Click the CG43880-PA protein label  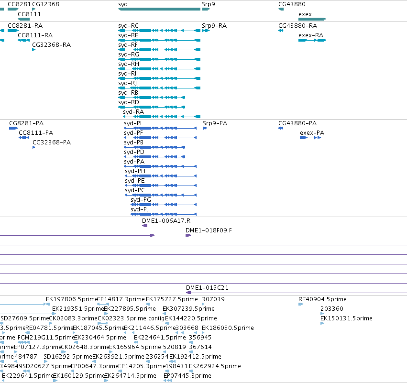tap(297, 123)
